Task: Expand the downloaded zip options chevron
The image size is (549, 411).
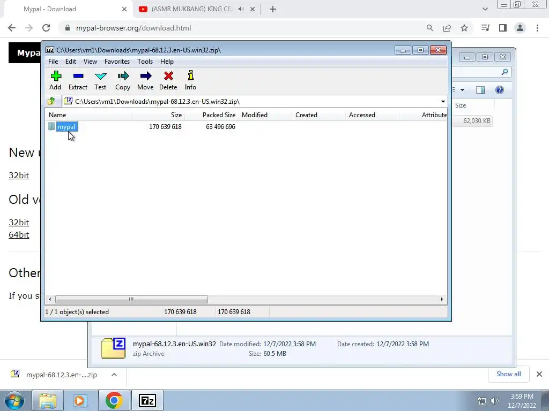Action: tap(114, 375)
